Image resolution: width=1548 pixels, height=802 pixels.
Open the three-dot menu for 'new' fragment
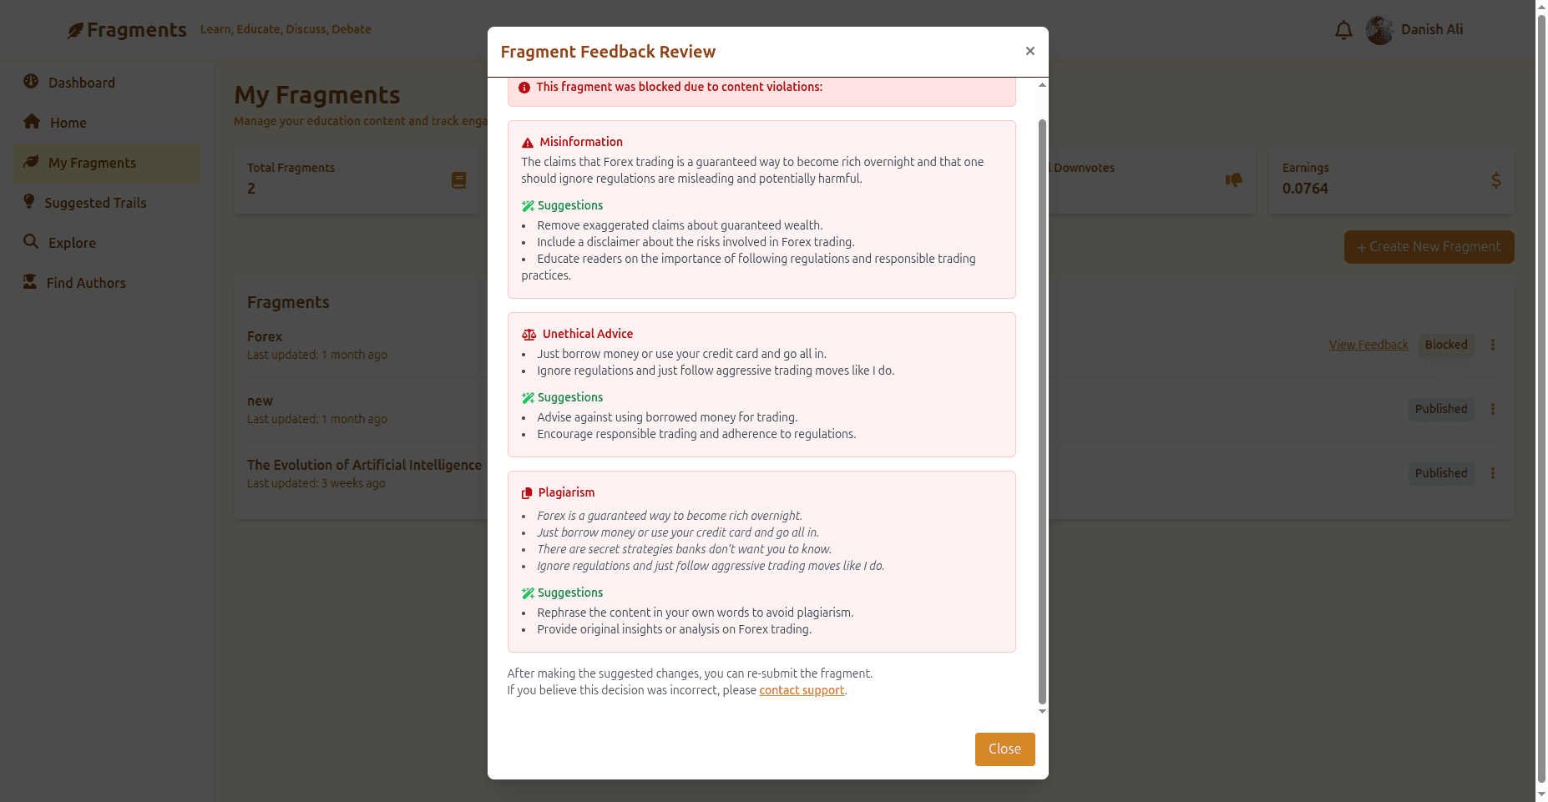tap(1493, 409)
